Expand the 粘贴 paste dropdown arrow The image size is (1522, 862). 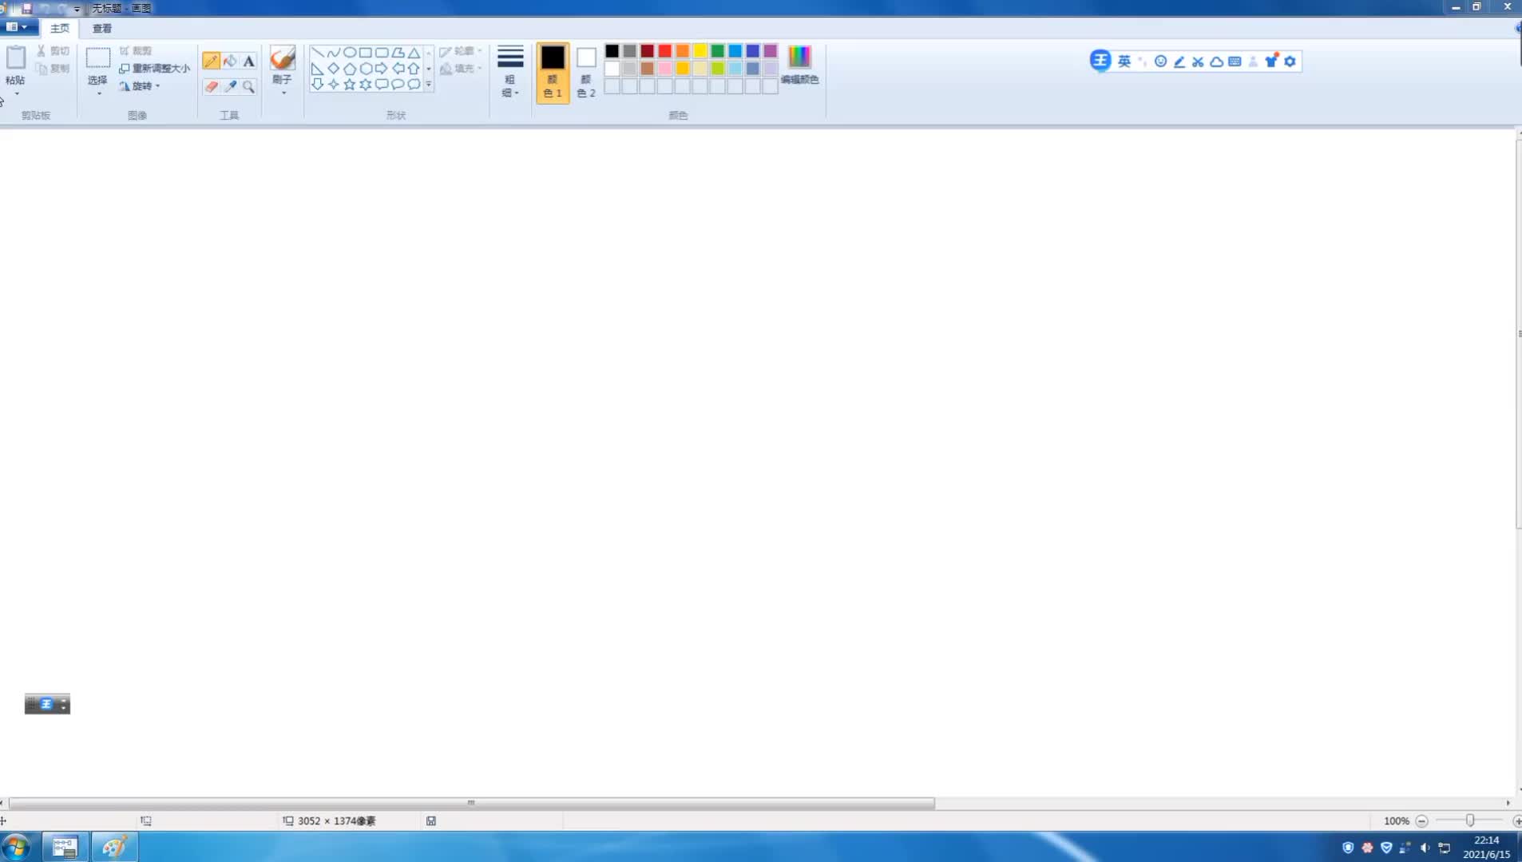[16, 94]
